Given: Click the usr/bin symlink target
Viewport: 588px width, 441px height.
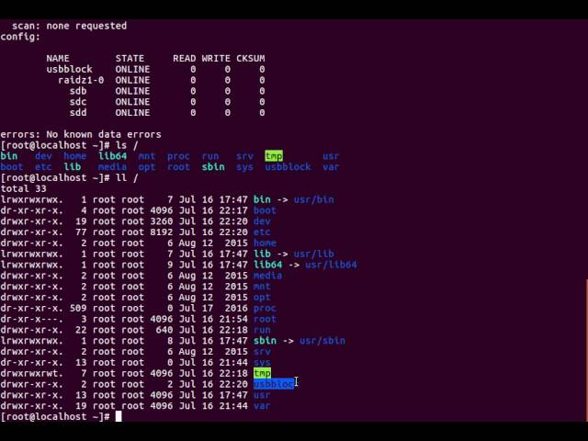Looking at the screenshot, I should pos(314,199).
